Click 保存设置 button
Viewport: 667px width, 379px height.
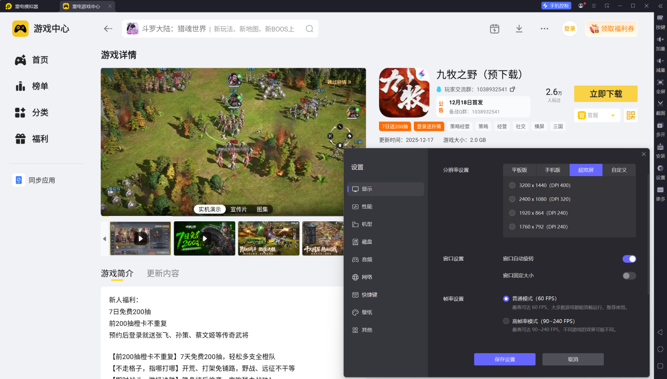[x=505, y=360]
